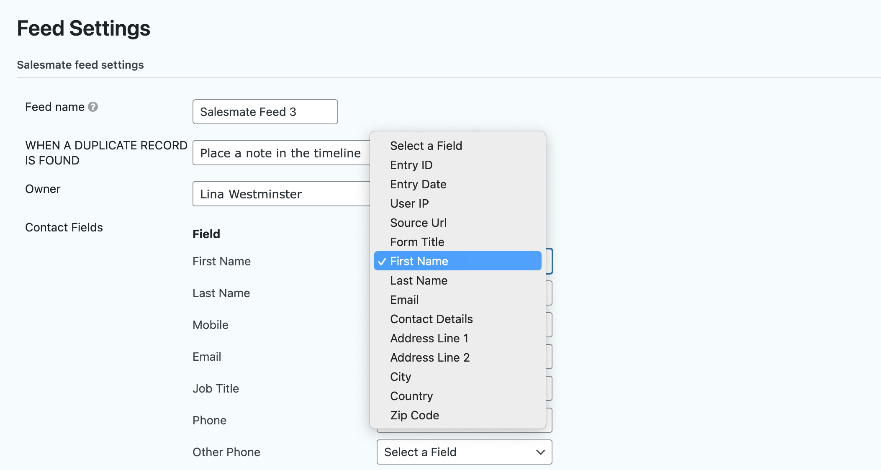This screenshot has width=881, height=470.
Task: Click the 'Owner' setting label
Action: [x=43, y=189]
